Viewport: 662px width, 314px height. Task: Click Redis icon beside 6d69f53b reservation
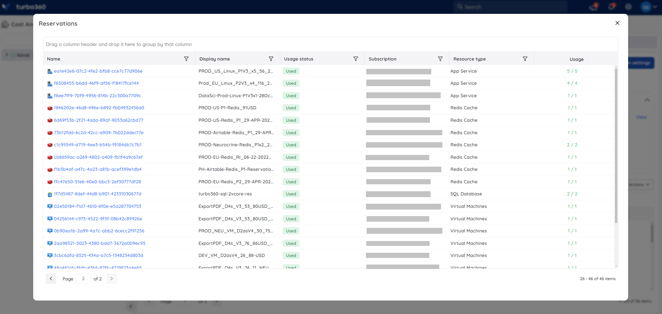click(50, 120)
